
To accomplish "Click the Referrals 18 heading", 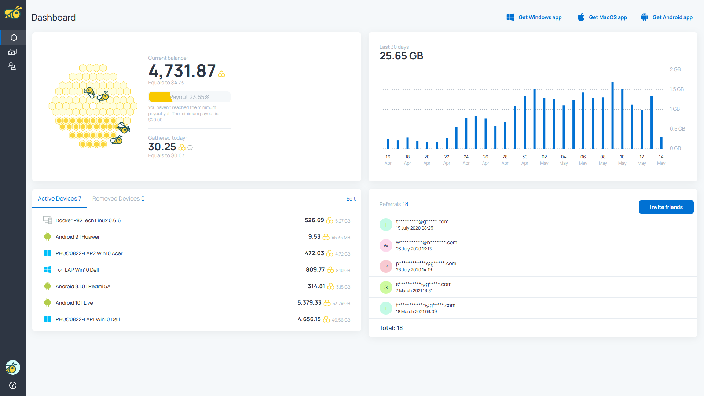I will 394,204.
